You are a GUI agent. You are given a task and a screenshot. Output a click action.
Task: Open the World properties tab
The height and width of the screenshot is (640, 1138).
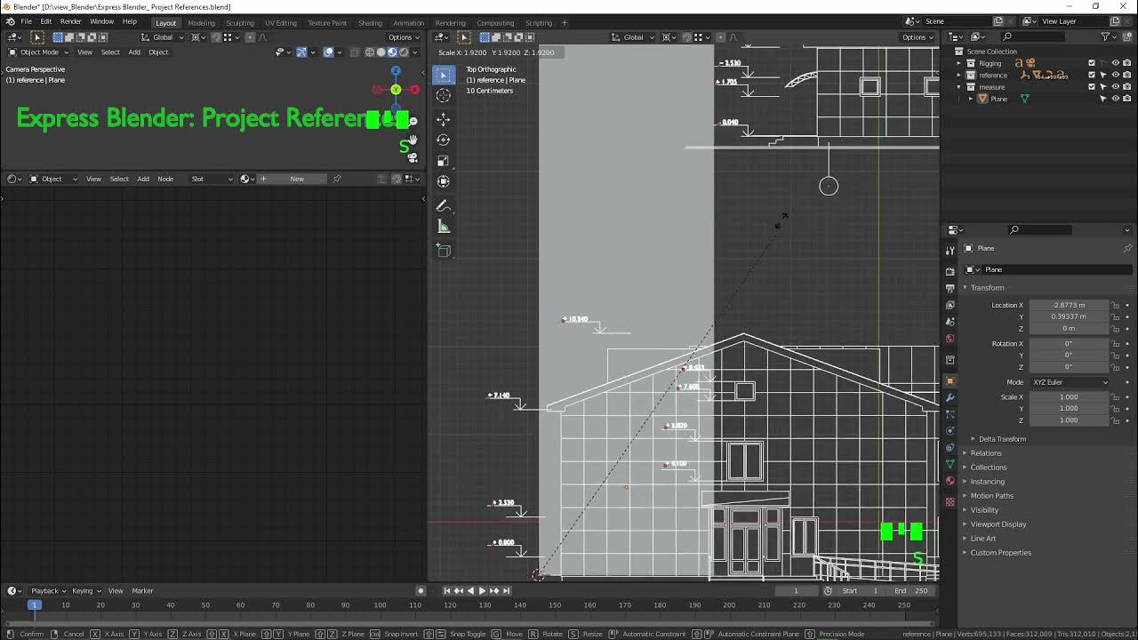click(x=950, y=339)
